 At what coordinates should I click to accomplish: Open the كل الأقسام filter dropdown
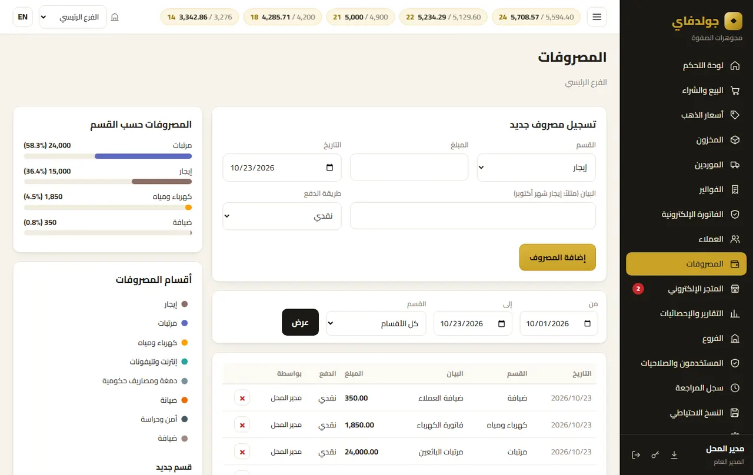tap(376, 323)
